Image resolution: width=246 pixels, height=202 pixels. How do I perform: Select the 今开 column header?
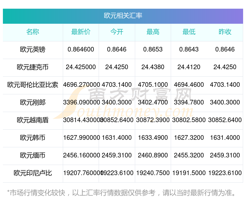(117, 32)
